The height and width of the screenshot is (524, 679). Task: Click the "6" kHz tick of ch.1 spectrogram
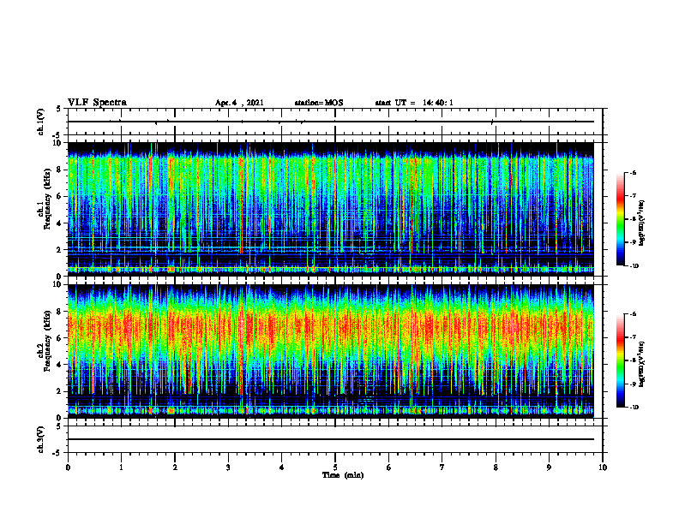60,196
